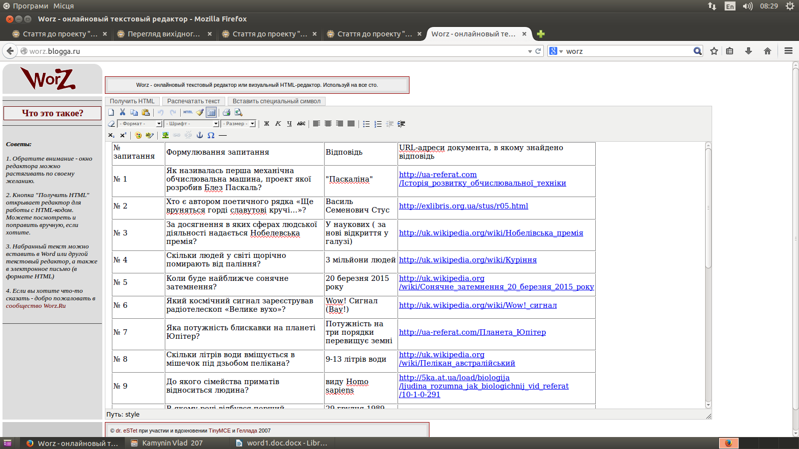Toggle the table guidelines icon
This screenshot has height=449, width=799.
tap(211, 112)
